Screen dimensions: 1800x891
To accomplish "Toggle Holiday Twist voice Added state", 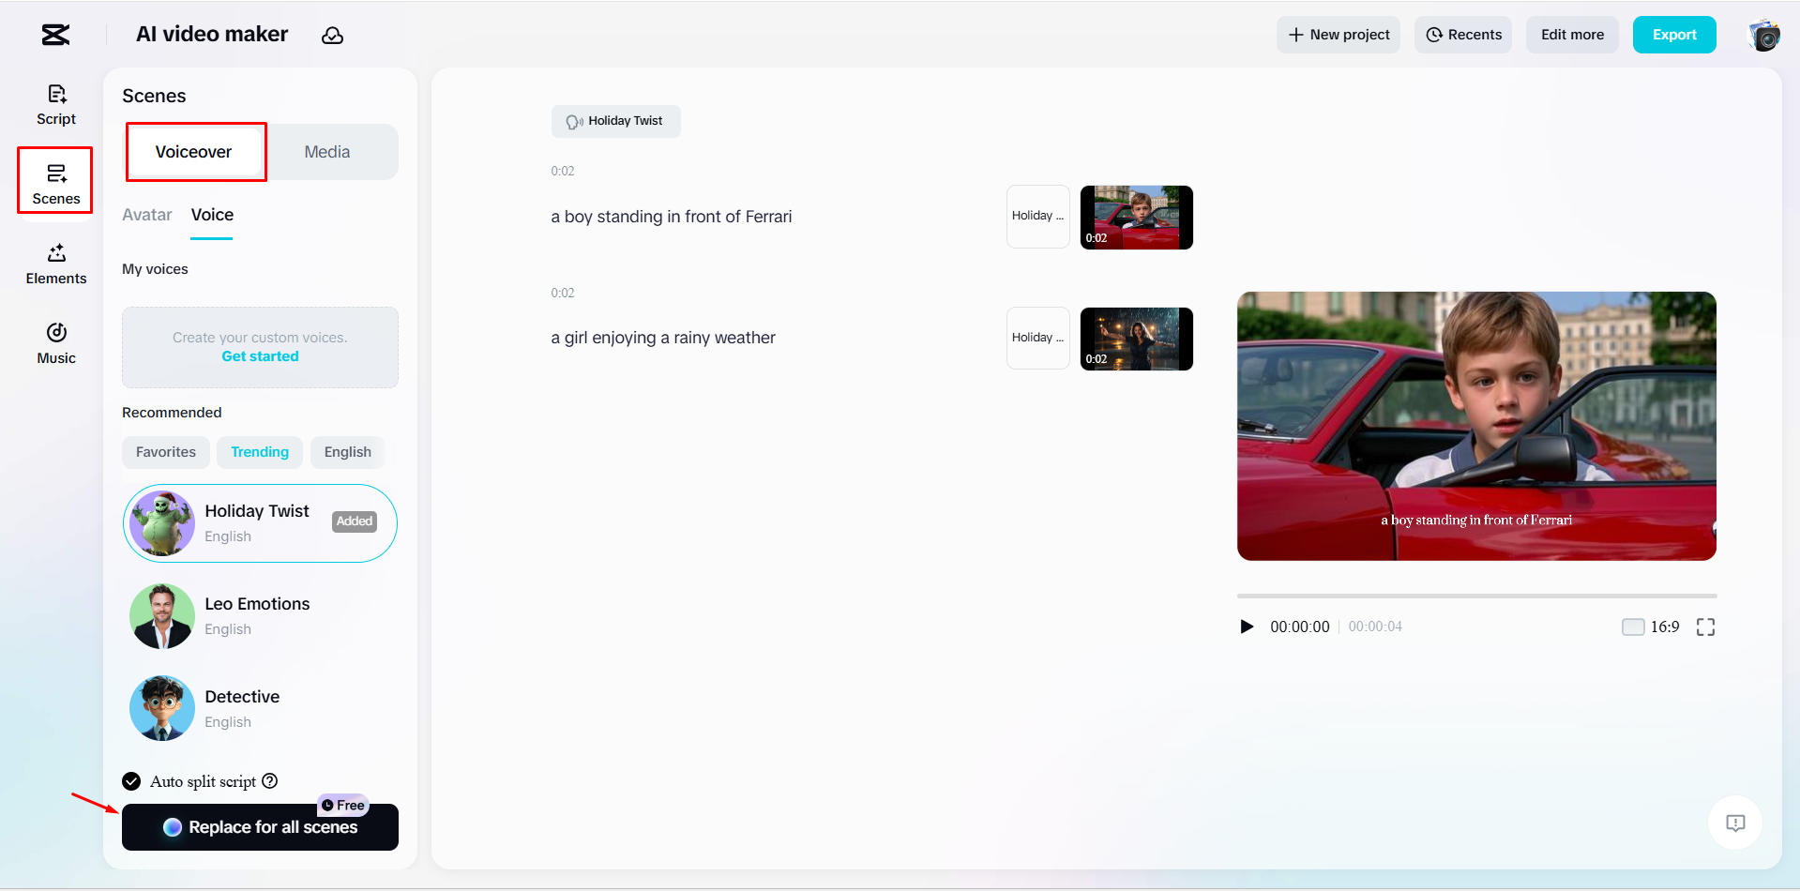I will point(354,521).
